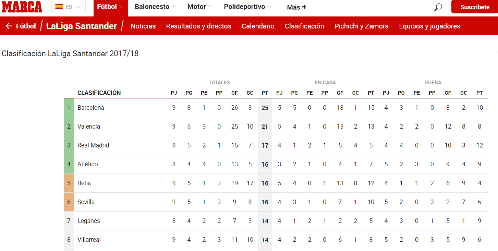Open the Más + menu

(x=296, y=7)
